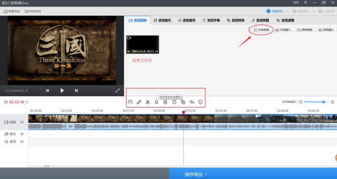Delete the selected clip with the trash icon
The height and width of the screenshot is (179, 337).
(x=165, y=102)
